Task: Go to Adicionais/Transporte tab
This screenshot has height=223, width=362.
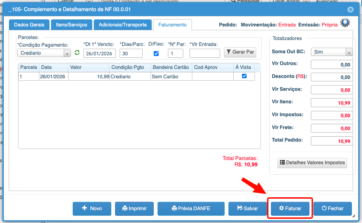Action: 123,25
